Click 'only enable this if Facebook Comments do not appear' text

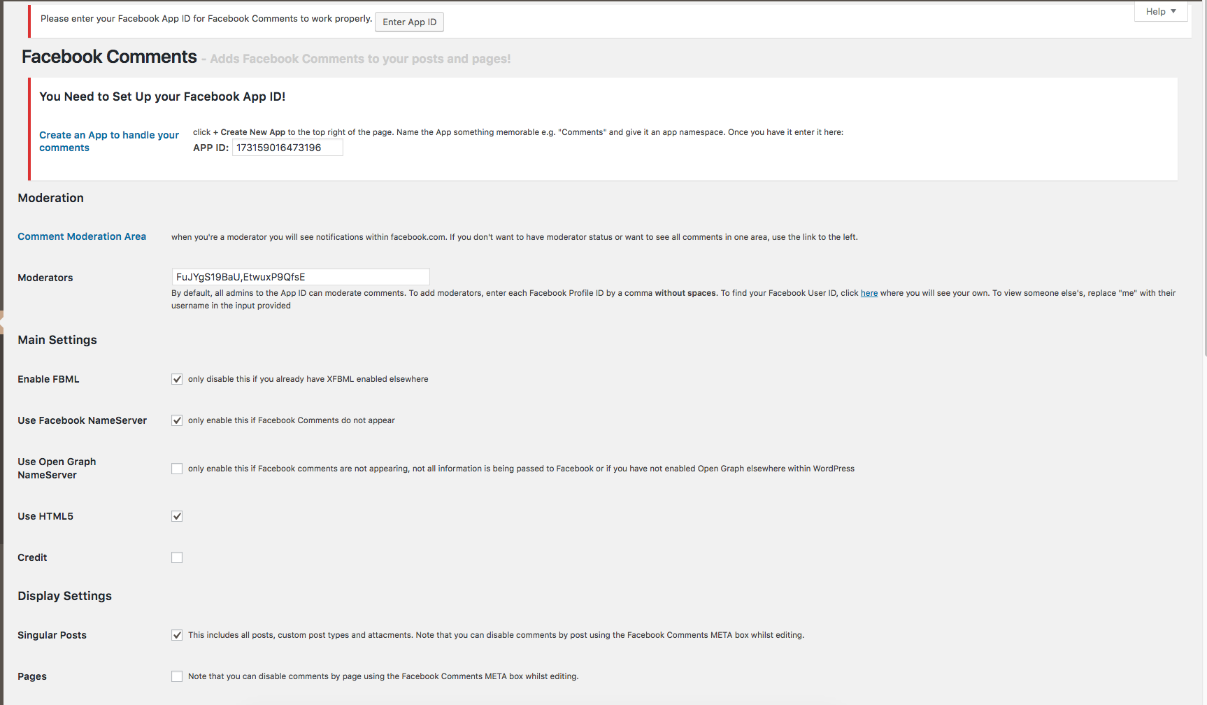[x=291, y=420]
